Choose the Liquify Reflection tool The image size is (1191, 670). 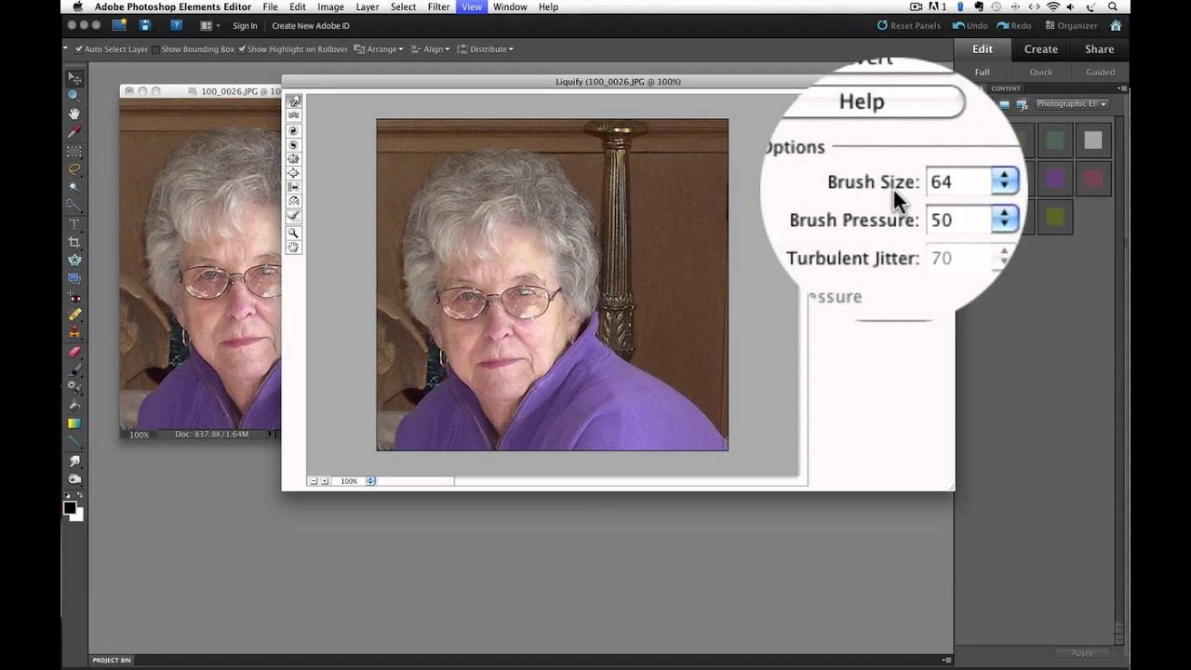pos(294,201)
